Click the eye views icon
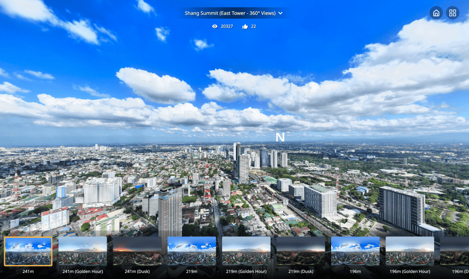This screenshot has width=469, height=279. [x=215, y=27]
